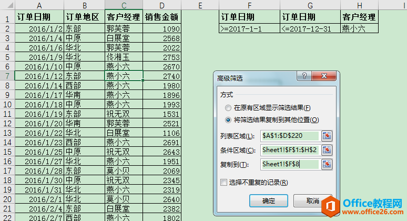Click criteria cell 燕小六 in H2

[360, 28]
